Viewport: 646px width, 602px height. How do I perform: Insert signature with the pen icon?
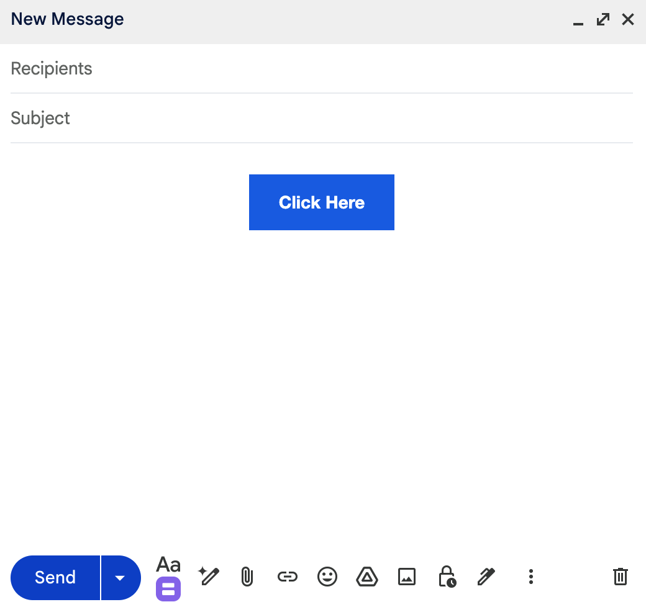[486, 577]
